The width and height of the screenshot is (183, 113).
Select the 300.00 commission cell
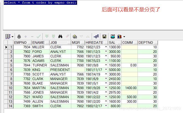(x=130, y=101)
